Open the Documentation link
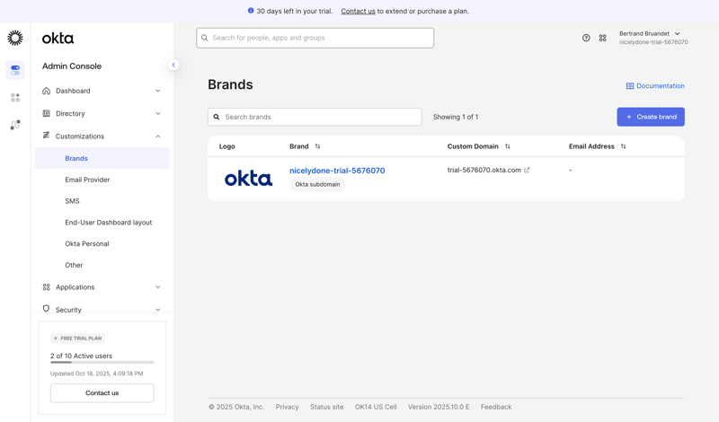719x422 pixels. (655, 85)
